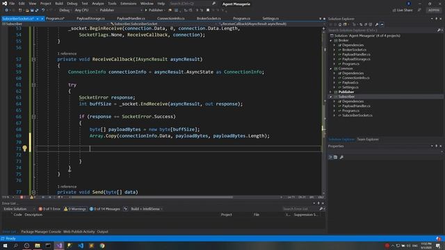Open the Debug menu
Image resolution: width=445 pixels, height=250 pixels.
[x=72, y=3]
